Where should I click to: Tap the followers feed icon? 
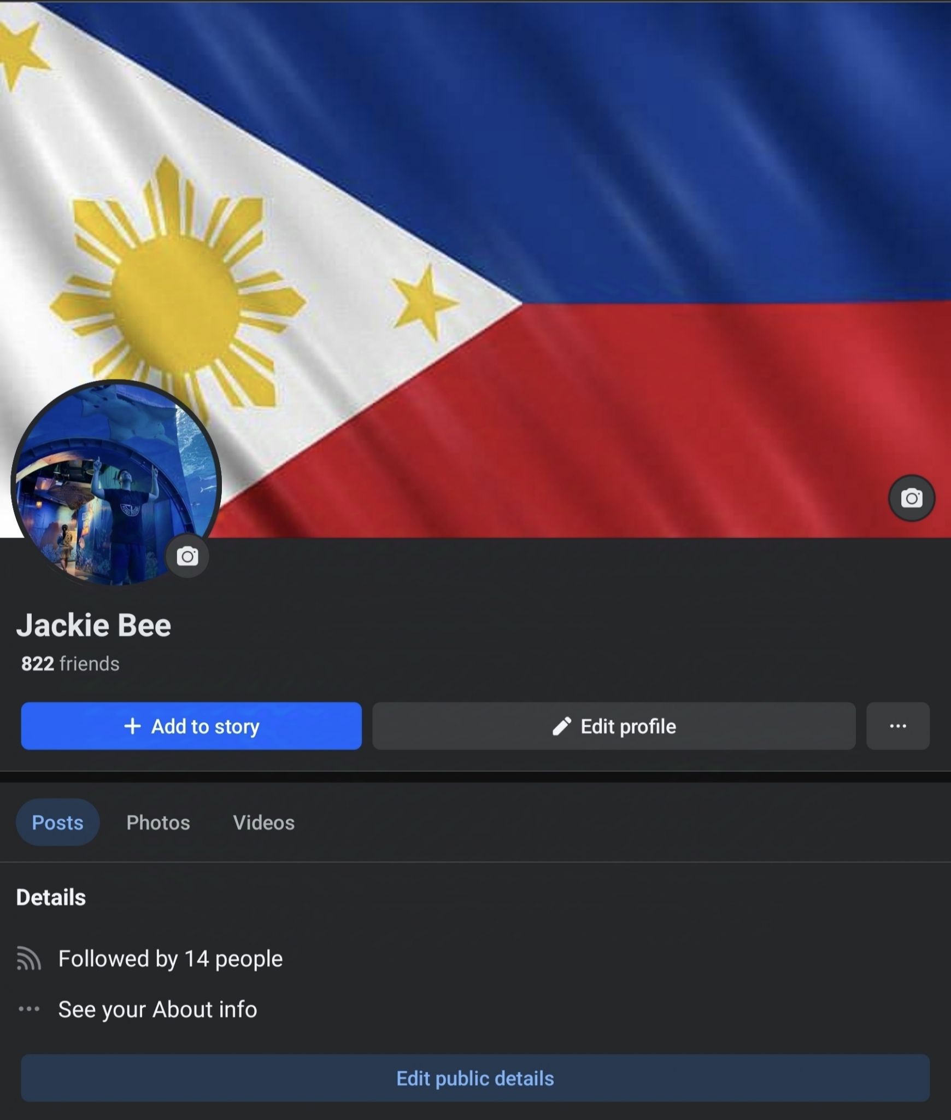click(x=28, y=959)
